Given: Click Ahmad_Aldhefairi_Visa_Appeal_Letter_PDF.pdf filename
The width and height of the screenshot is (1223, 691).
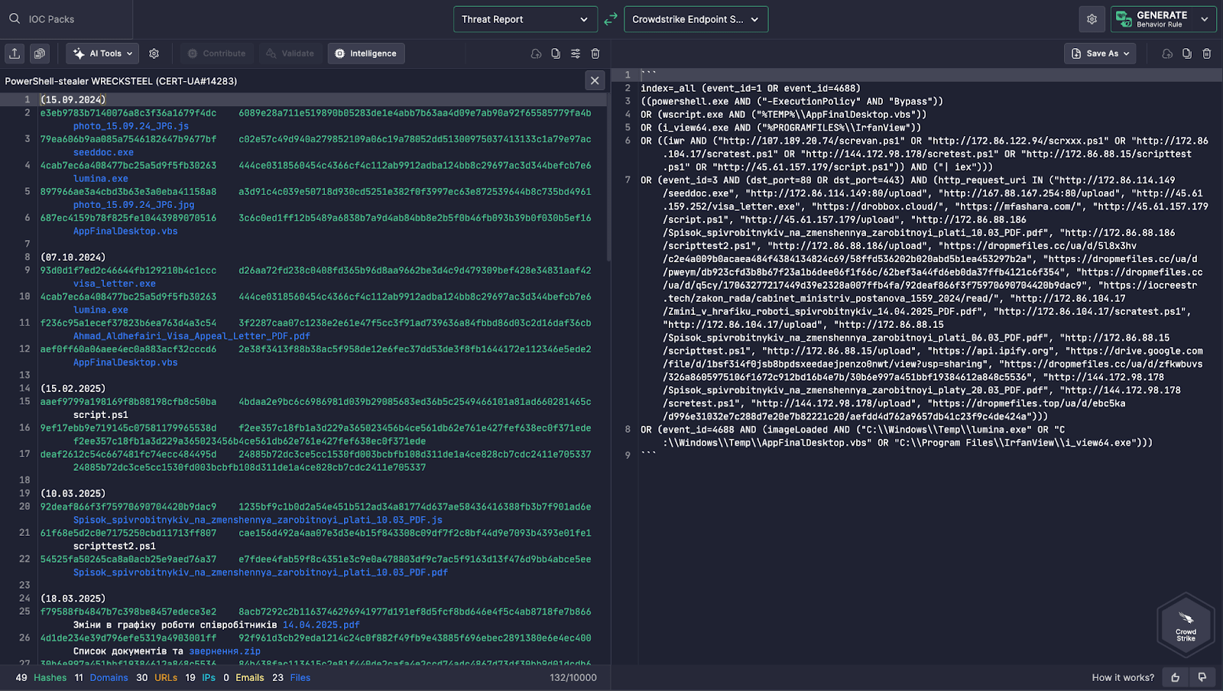Looking at the screenshot, I should click(192, 336).
